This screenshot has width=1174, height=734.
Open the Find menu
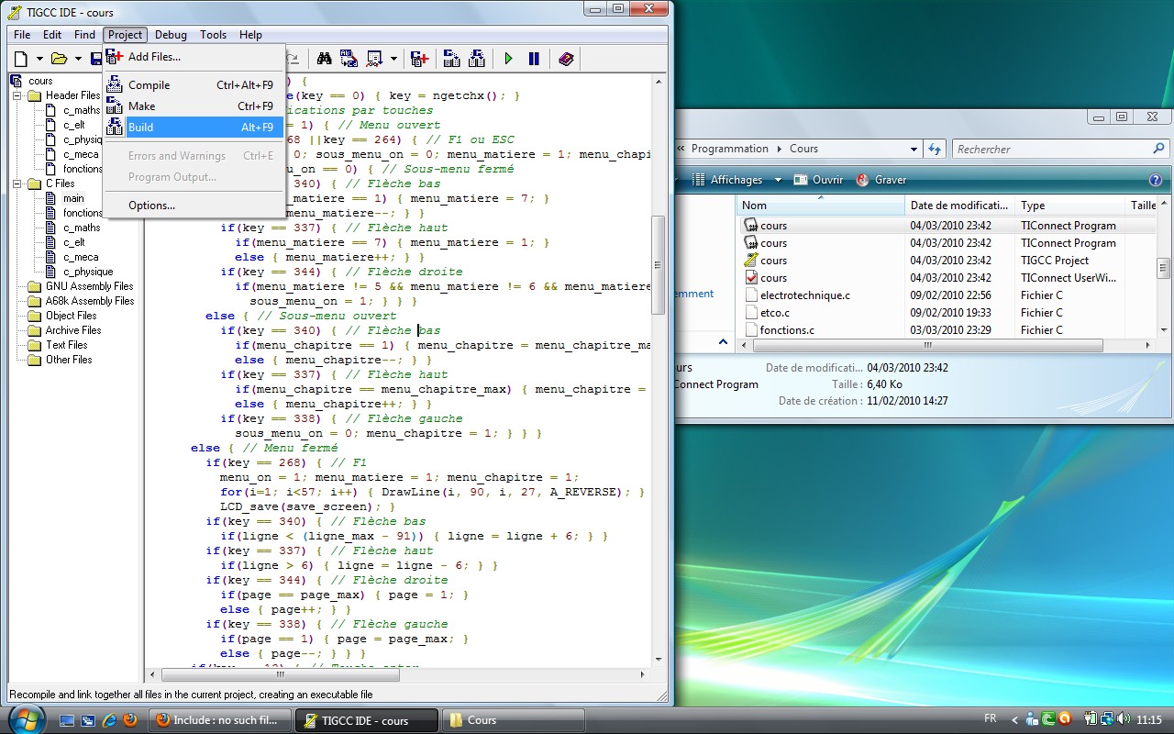[x=84, y=35]
